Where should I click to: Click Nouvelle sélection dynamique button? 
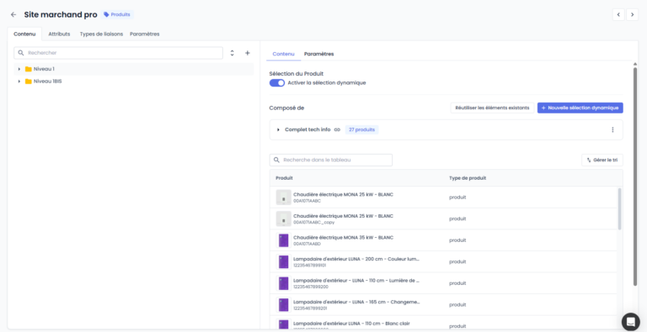pos(580,108)
